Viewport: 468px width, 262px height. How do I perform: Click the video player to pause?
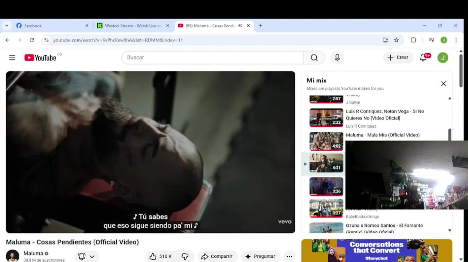coord(151,152)
